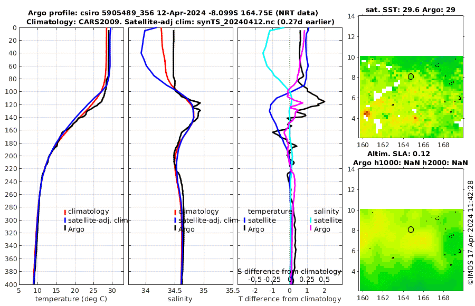Click the black circle marker on SST map
The height and width of the screenshot is (306, 475).
(x=411, y=77)
